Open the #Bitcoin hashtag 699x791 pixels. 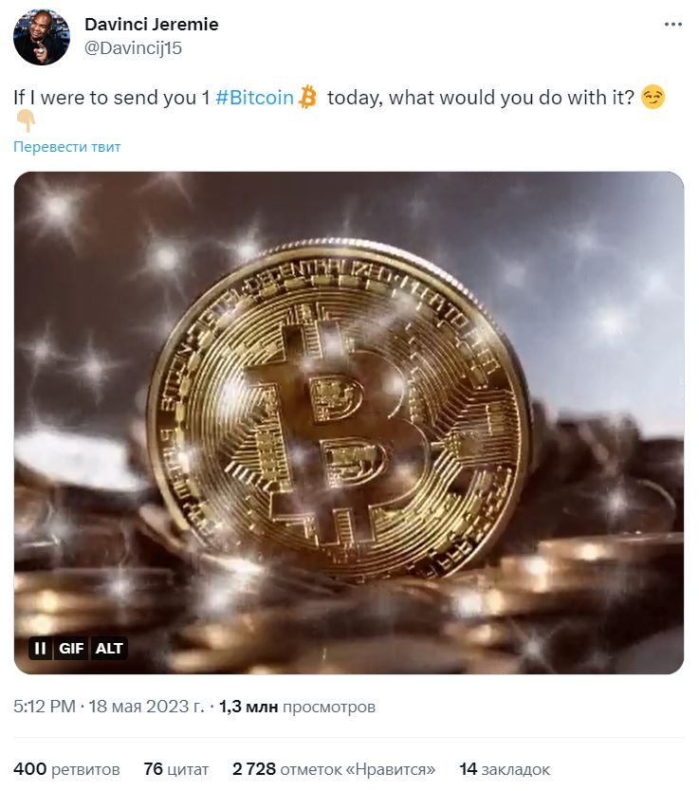click(254, 98)
